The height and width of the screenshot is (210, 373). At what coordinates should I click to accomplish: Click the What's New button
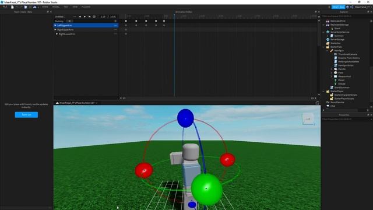point(338,7)
